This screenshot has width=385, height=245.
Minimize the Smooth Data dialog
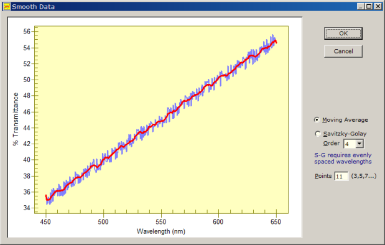tap(361, 7)
